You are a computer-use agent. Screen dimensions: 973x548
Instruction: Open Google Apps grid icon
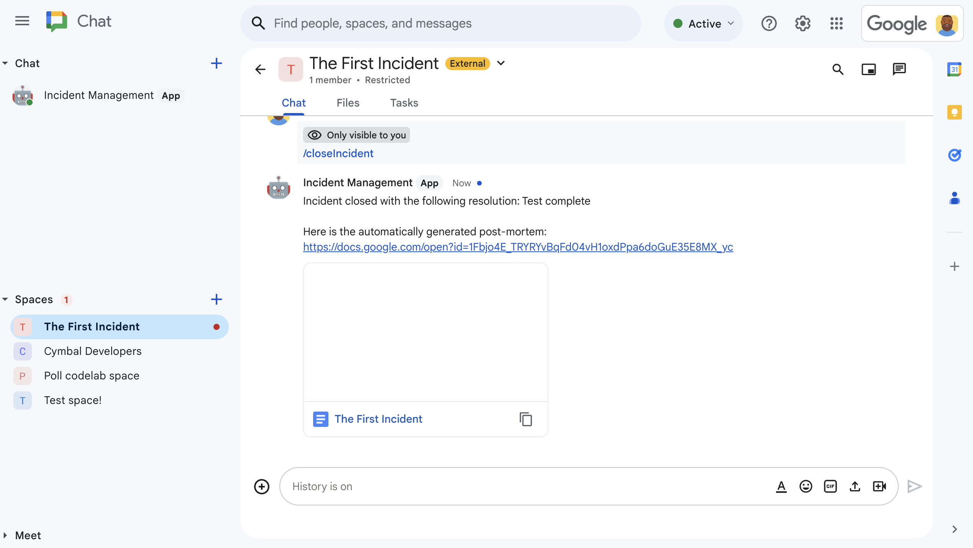coord(837,23)
